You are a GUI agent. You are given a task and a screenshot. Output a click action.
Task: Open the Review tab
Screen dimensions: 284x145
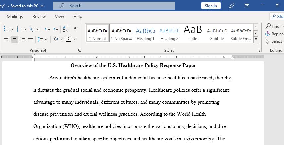(39, 17)
